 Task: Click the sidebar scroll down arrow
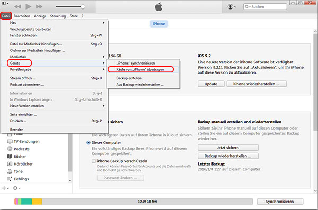point(70,180)
